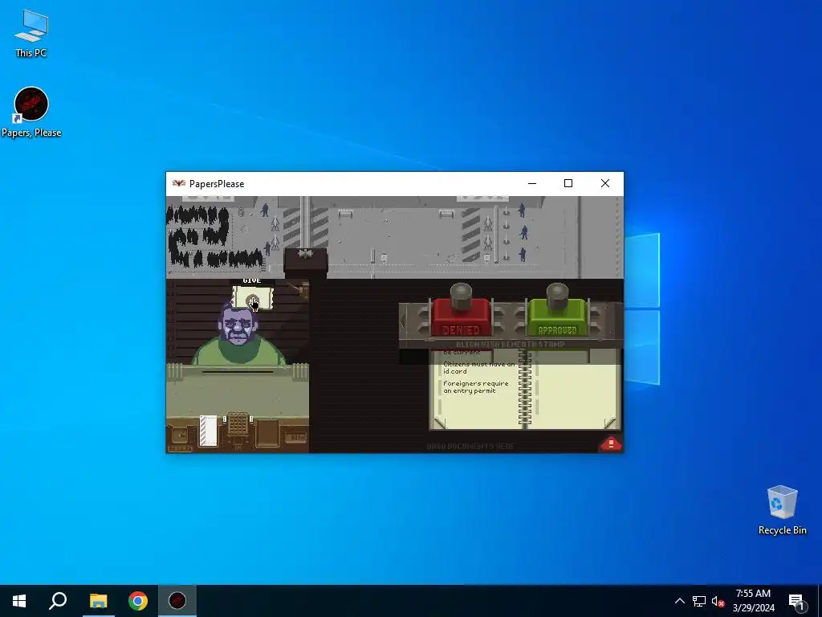Screen dimensions: 822x617
Task: Click the blank right page of the rulebook
Action: coord(576,391)
